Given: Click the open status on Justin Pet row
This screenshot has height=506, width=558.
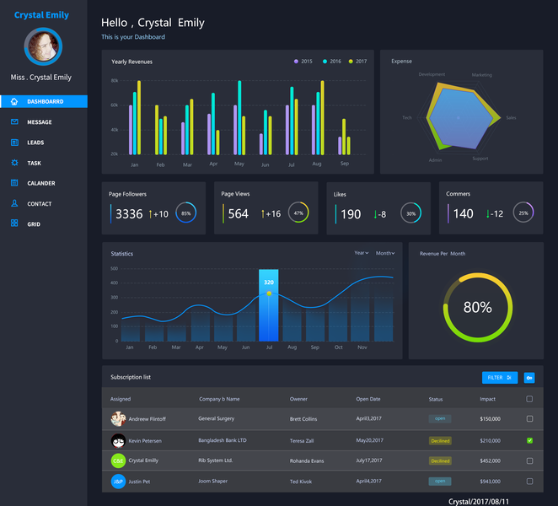Looking at the screenshot, I should click(x=440, y=481).
